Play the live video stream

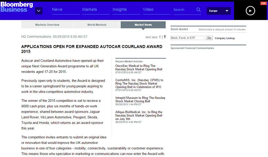250,11
